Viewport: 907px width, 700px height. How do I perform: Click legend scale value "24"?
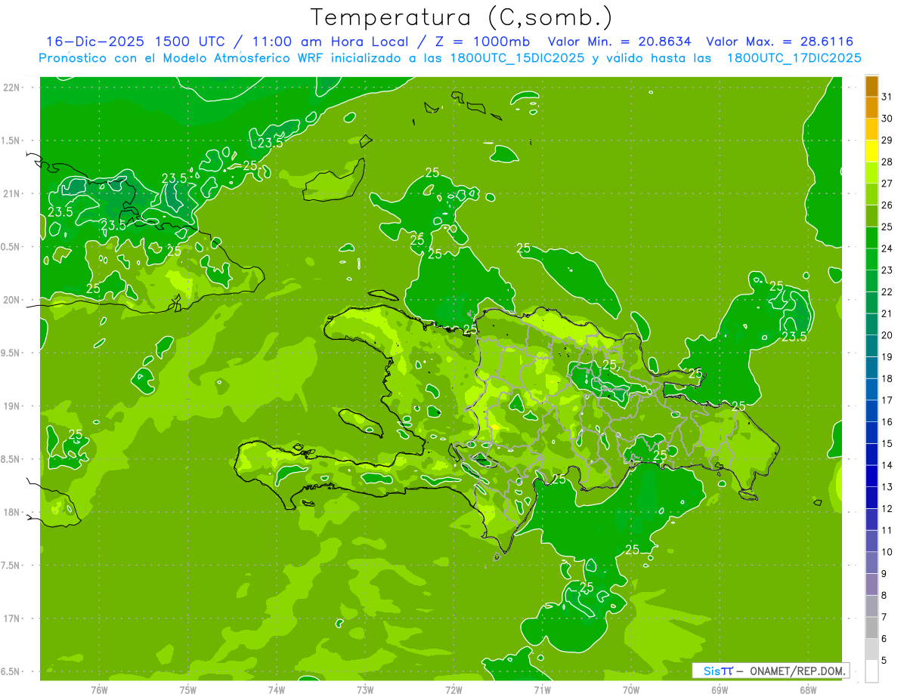tap(887, 248)
